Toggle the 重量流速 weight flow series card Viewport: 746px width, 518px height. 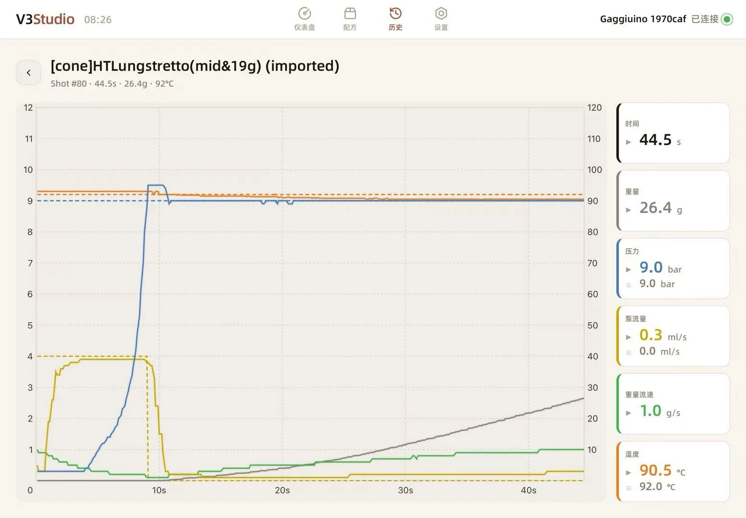pos(673,404)
